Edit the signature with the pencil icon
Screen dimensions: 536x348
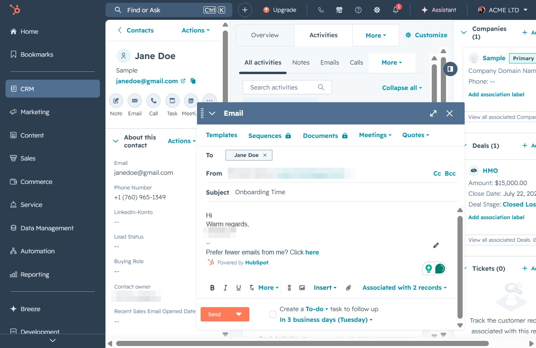pos(436,245)
